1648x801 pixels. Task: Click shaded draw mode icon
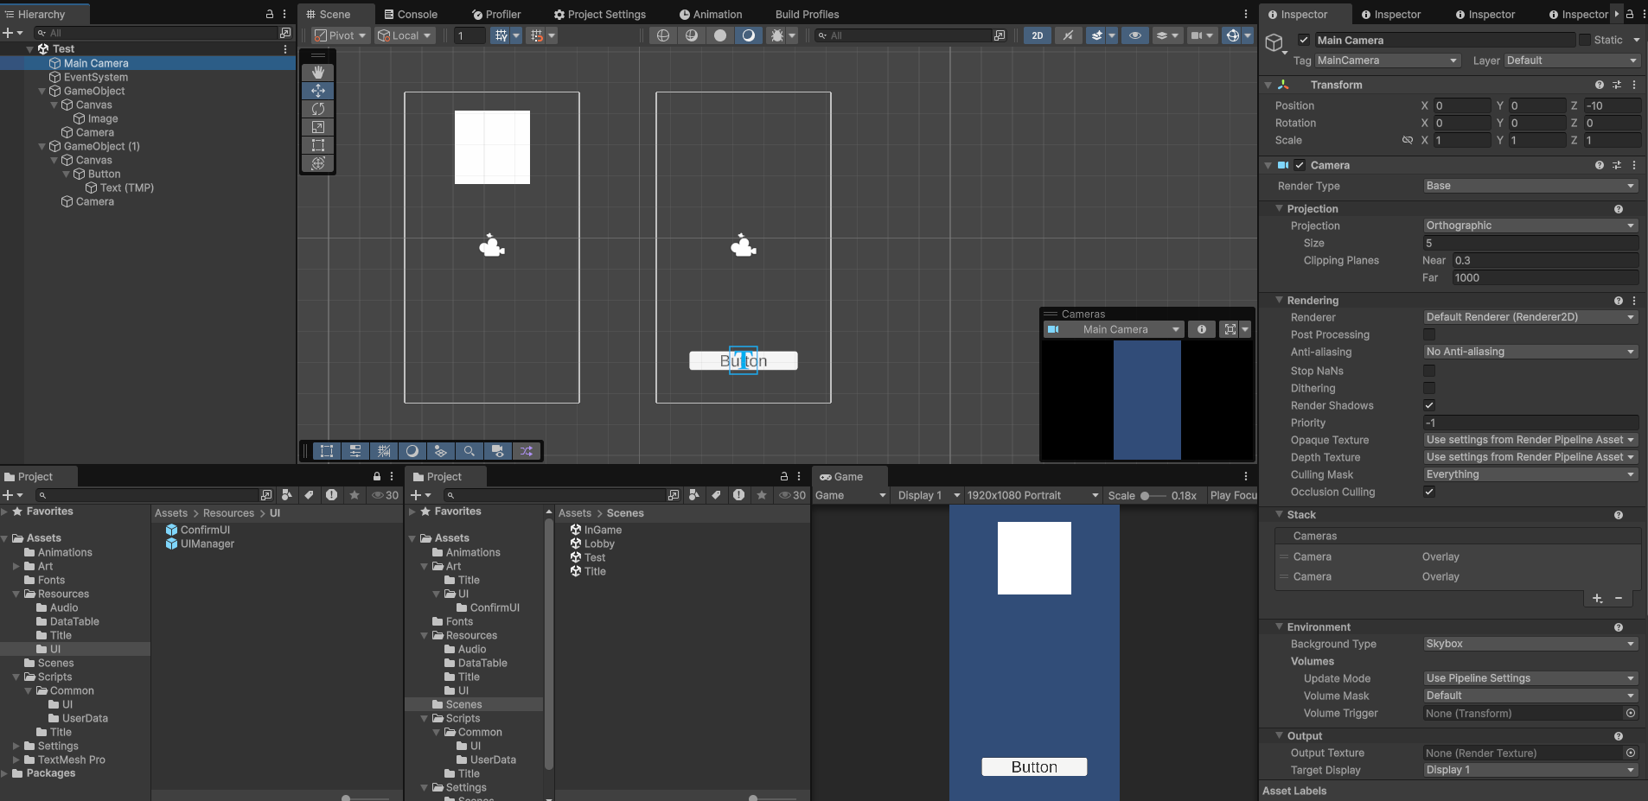(x=749, y=35)
